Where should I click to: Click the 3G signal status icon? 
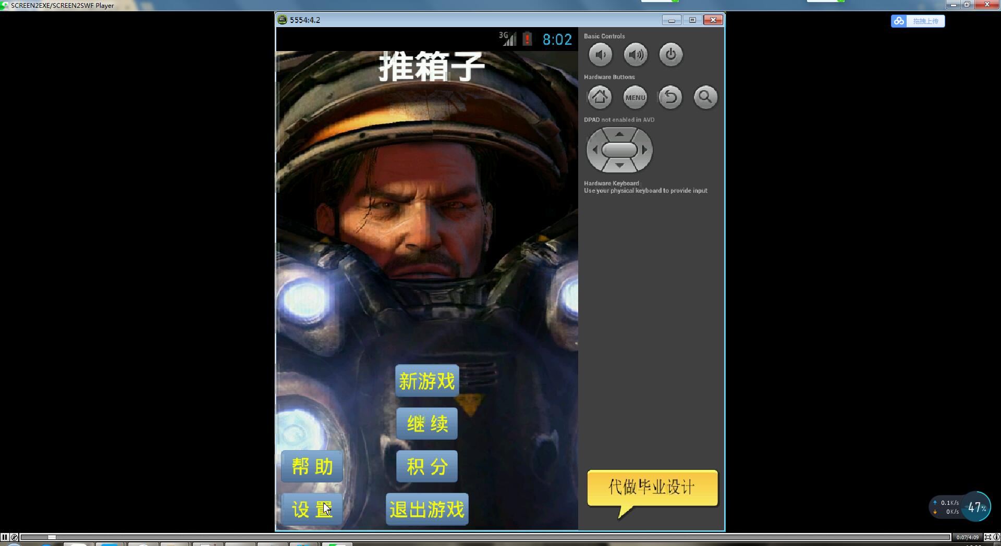[x=507, y=39]
